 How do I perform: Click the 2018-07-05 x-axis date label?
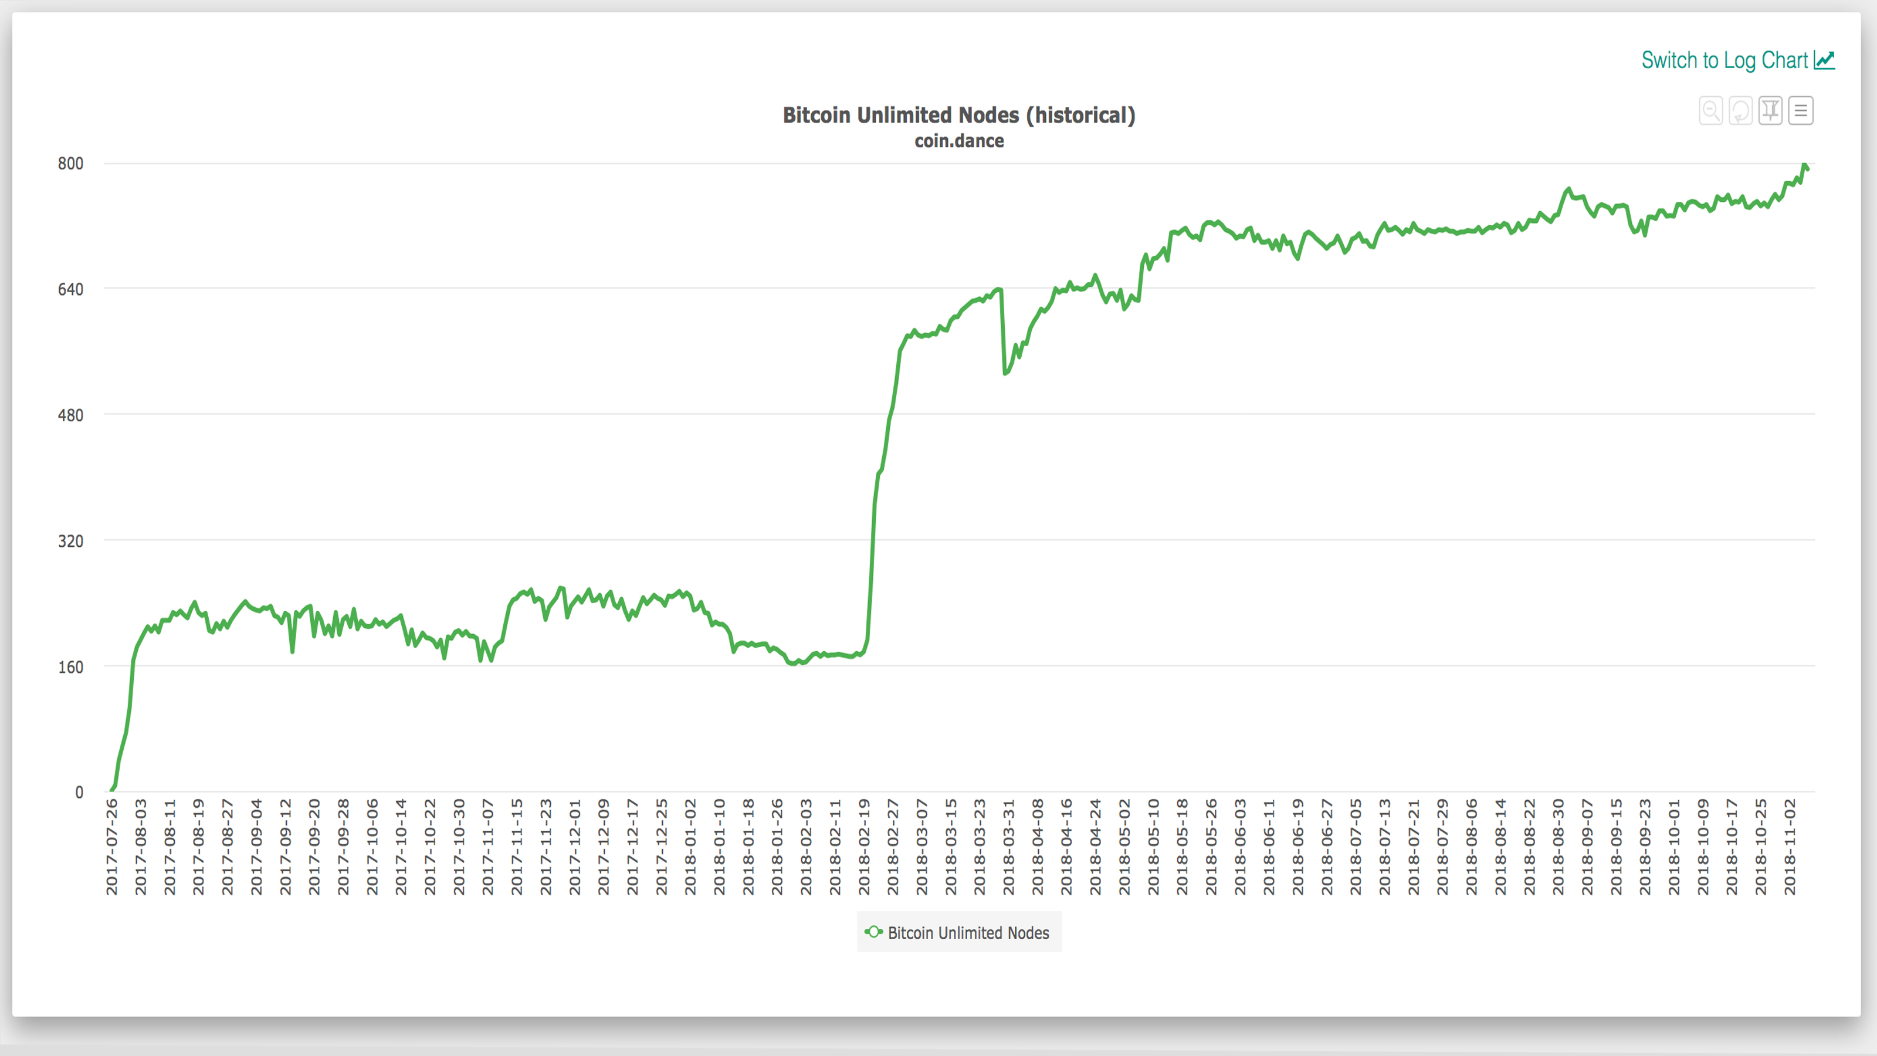pos(1356,847)
